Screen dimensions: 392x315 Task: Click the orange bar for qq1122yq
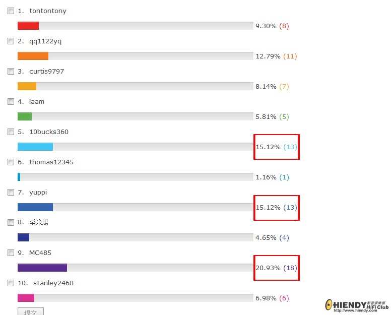[33, 56]
